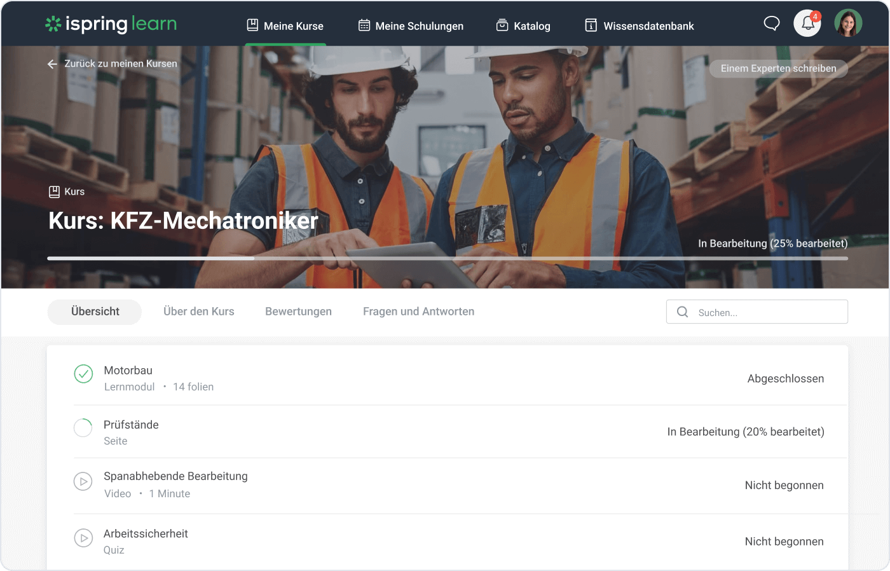
Task: Open the Katalog page
Action: click(x=523, y=26)
